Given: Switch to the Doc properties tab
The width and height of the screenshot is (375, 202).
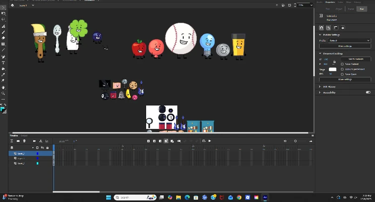Looking at the screenshot, I should pos(362,9).
